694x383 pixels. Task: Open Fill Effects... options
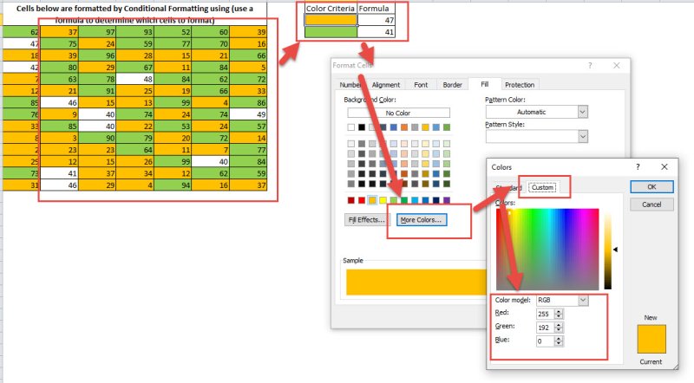click(x=366, y=220)
